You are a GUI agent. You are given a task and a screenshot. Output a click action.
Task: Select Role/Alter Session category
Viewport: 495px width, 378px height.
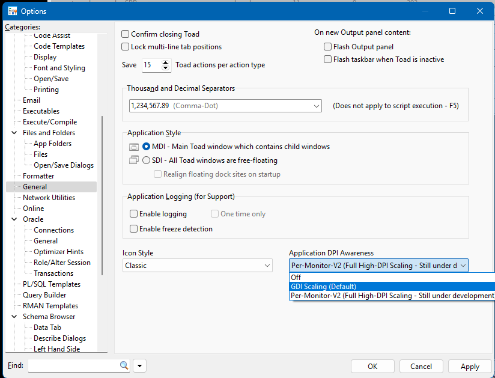pos(62,263)
